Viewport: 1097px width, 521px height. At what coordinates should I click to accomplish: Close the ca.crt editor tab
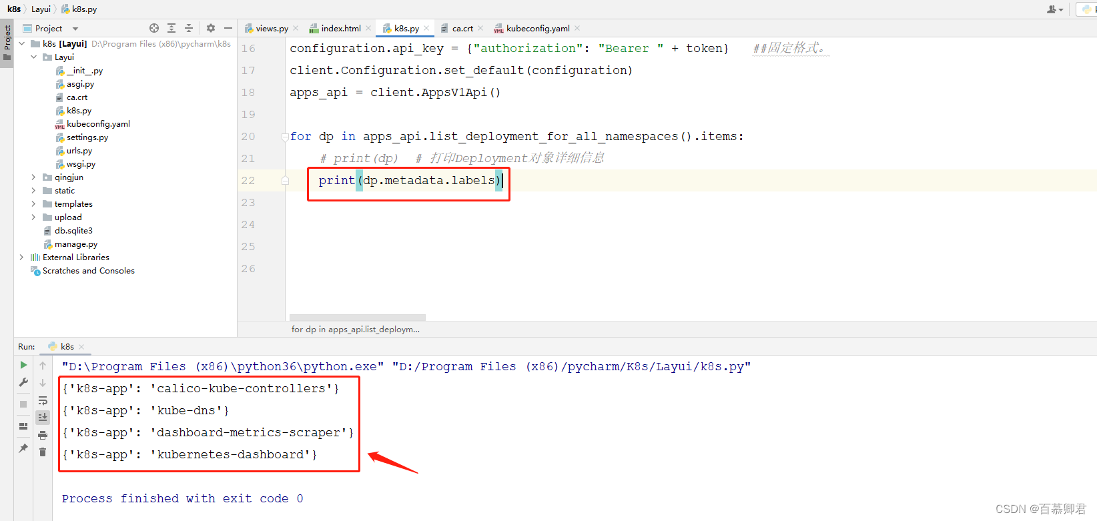(x=480, y=28)
